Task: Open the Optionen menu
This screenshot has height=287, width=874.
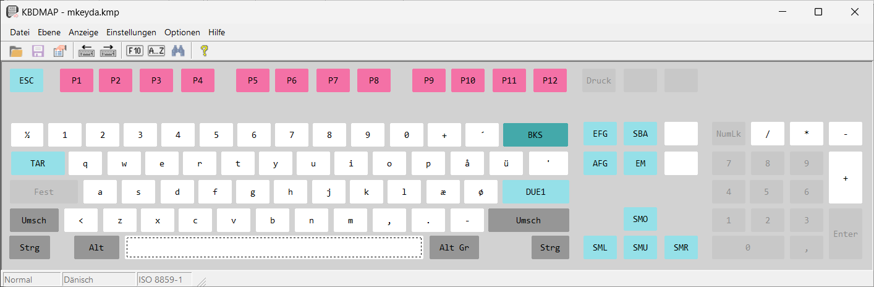Action: point(182,32)
